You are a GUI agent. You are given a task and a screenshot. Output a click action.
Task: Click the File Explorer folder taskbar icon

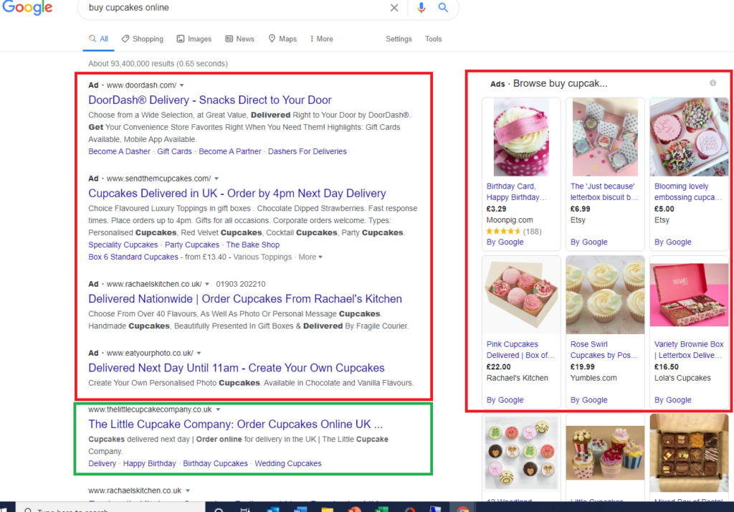click(327, 509)
